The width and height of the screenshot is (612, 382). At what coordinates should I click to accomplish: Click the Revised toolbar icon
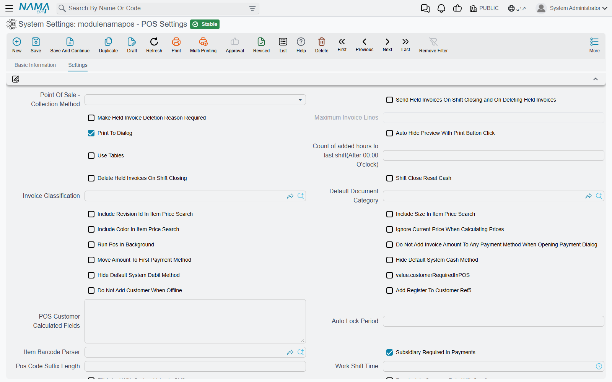pos(261,42)
